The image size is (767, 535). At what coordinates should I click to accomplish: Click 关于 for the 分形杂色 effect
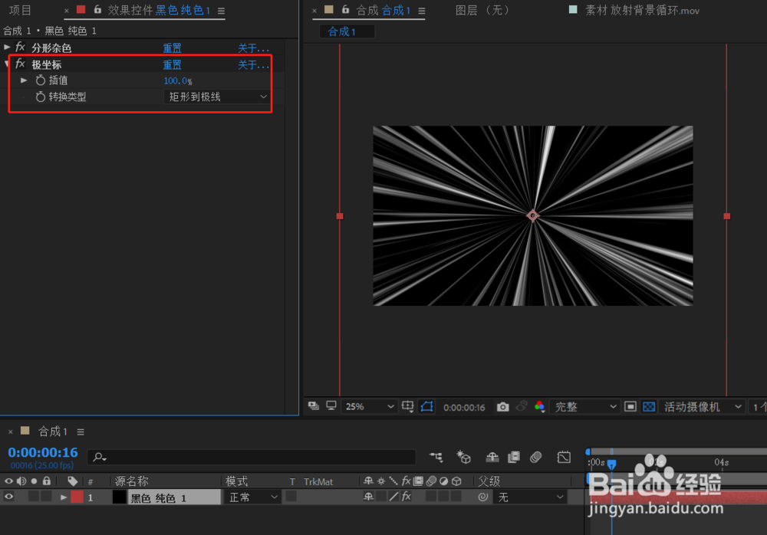coord(253,48)
